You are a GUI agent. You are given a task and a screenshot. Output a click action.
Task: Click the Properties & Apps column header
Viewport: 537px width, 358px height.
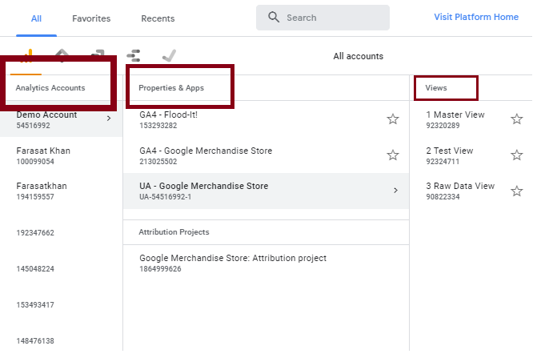pos(171,88)
